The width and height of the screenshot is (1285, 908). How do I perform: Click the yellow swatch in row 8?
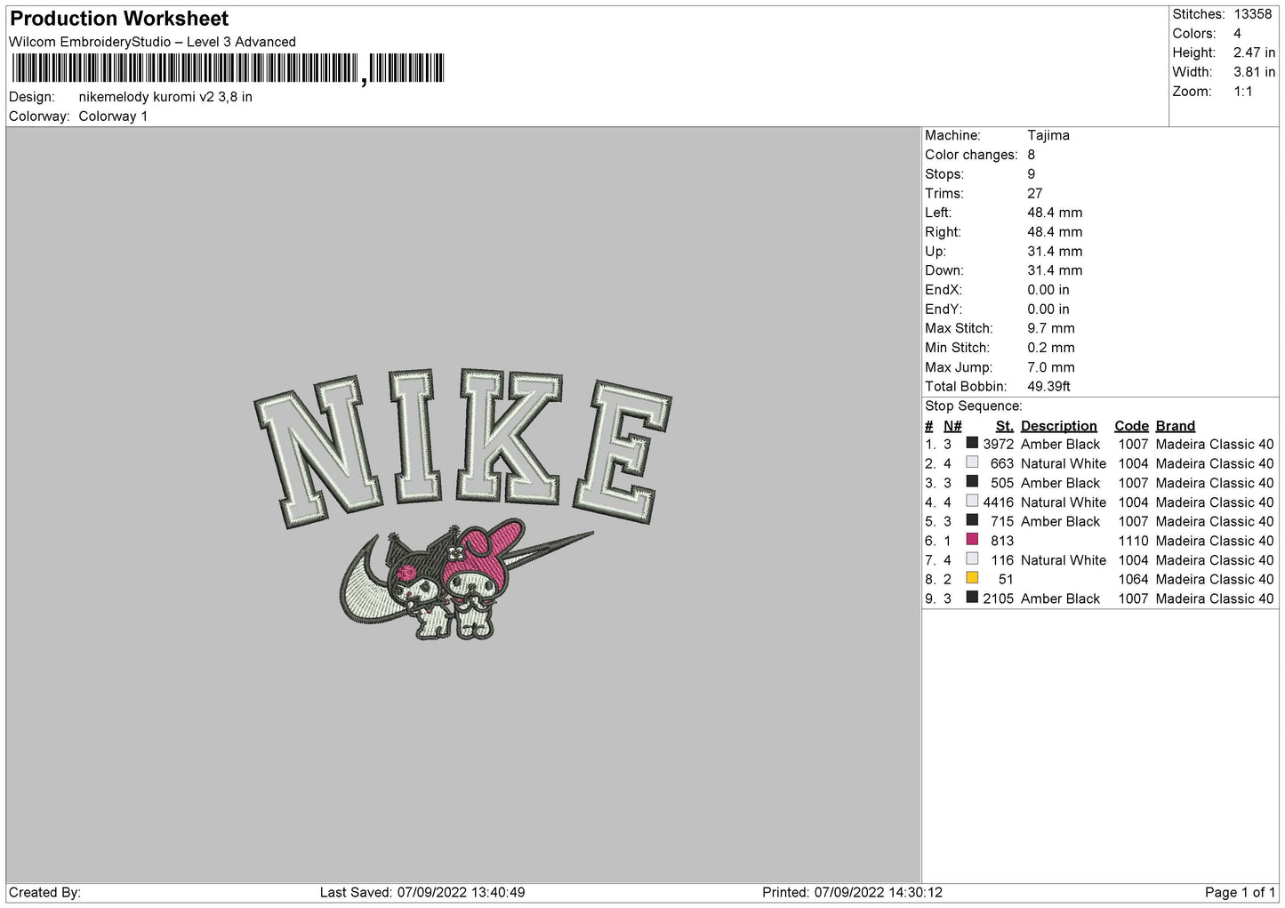click(x=972, y=578)
